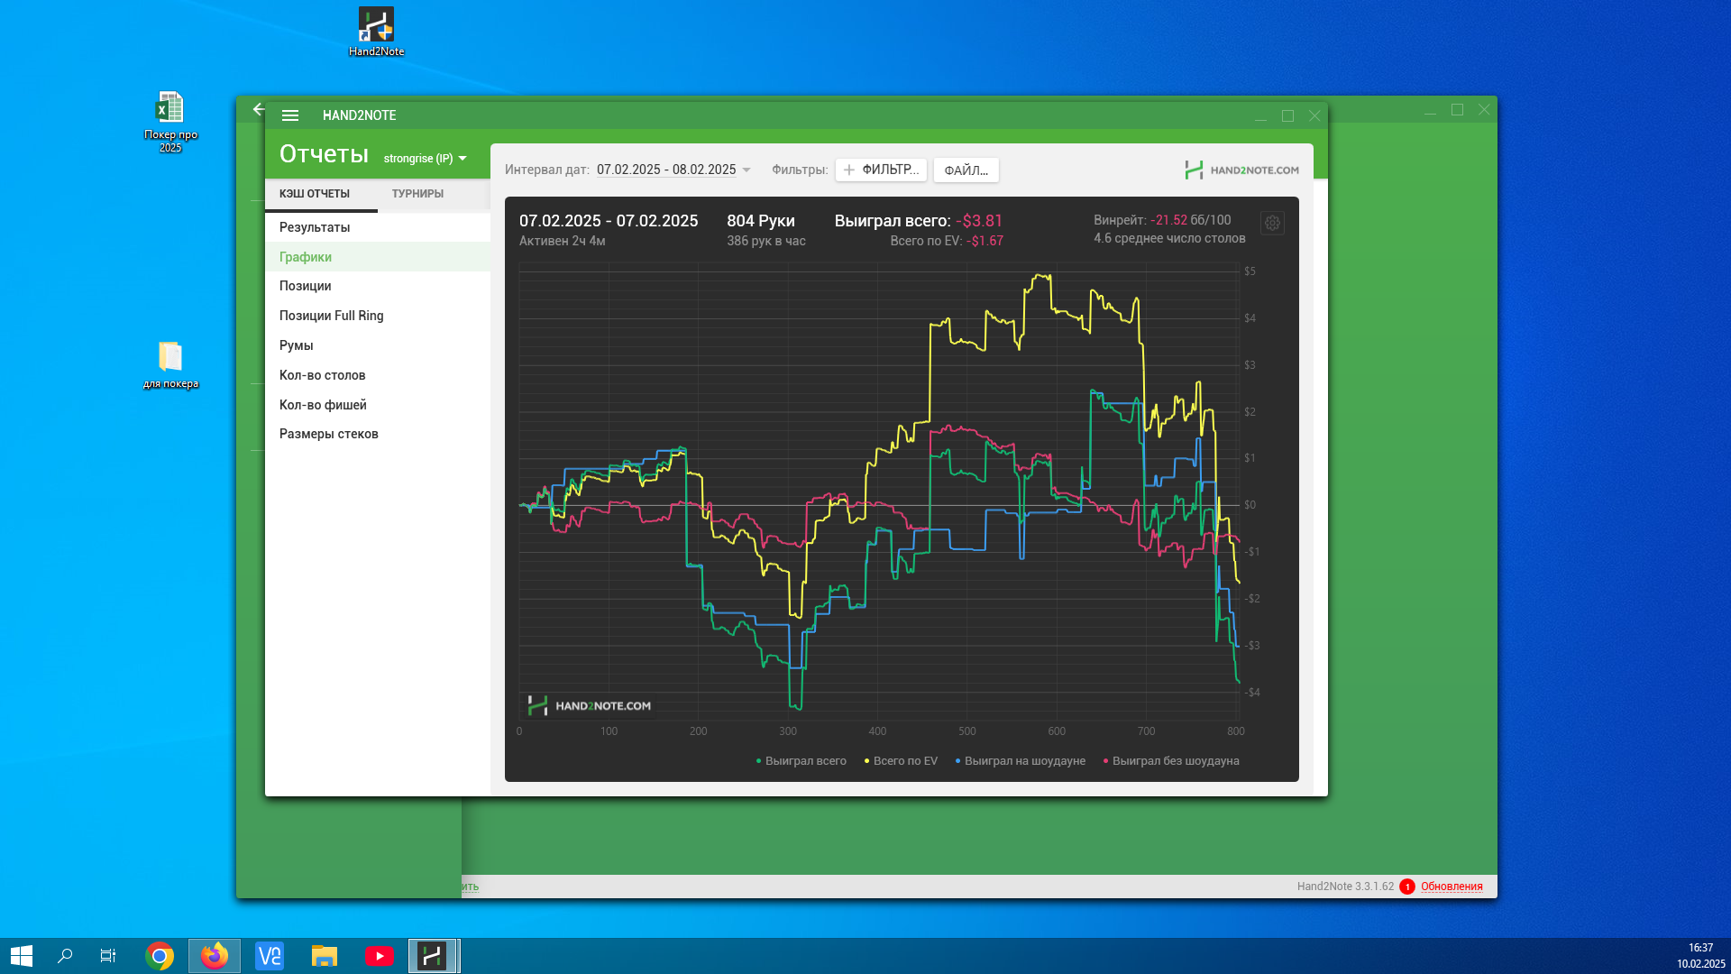
Task: Toggle 'Выиграл без шоудауна' legend series
Action: pyautogui.click(x=1171, y=761)
